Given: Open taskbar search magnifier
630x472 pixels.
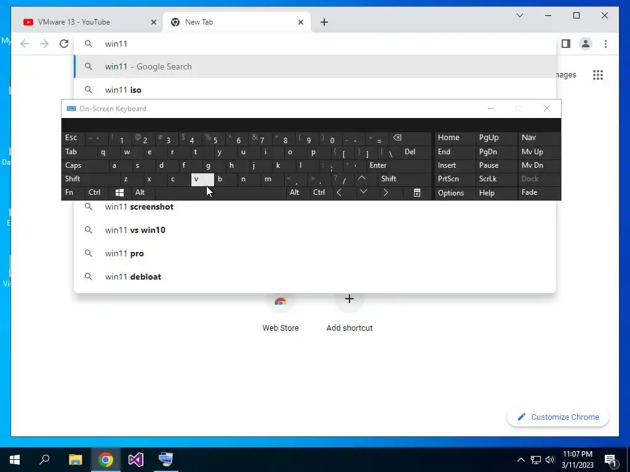Looking at the screenshot, I should (44, 460).
